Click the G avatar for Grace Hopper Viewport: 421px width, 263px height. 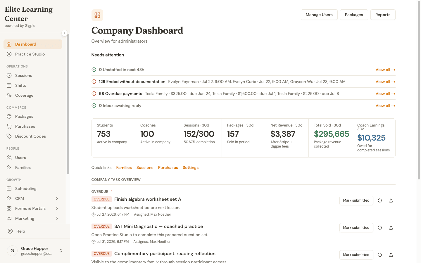[x=12, y=251]
